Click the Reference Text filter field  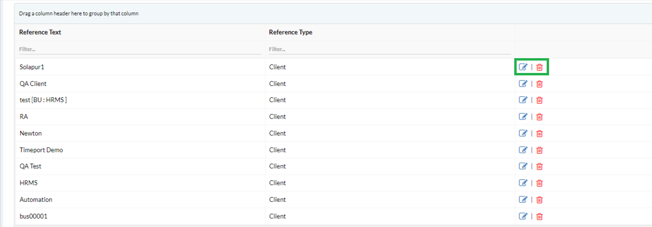pos(140,49)
